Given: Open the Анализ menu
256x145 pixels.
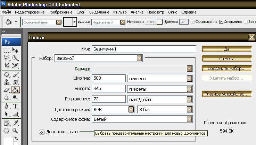Looking at the screenshot, I should pyautogui.click(x=137, y=12).
